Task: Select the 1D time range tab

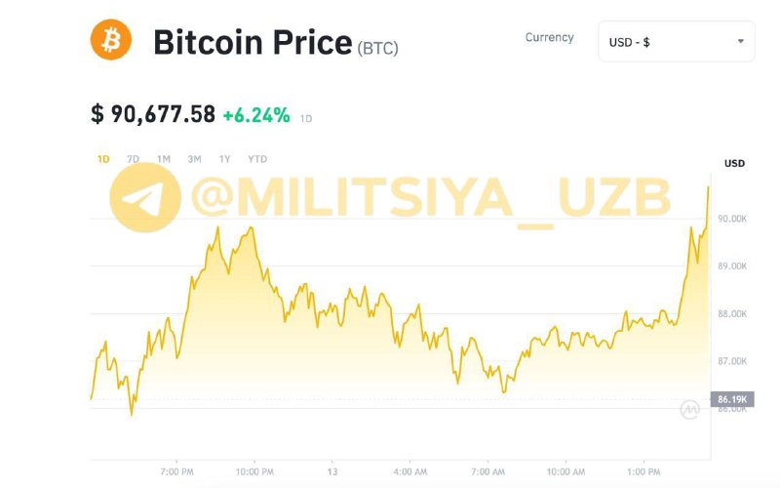Action: coord(103,159)
